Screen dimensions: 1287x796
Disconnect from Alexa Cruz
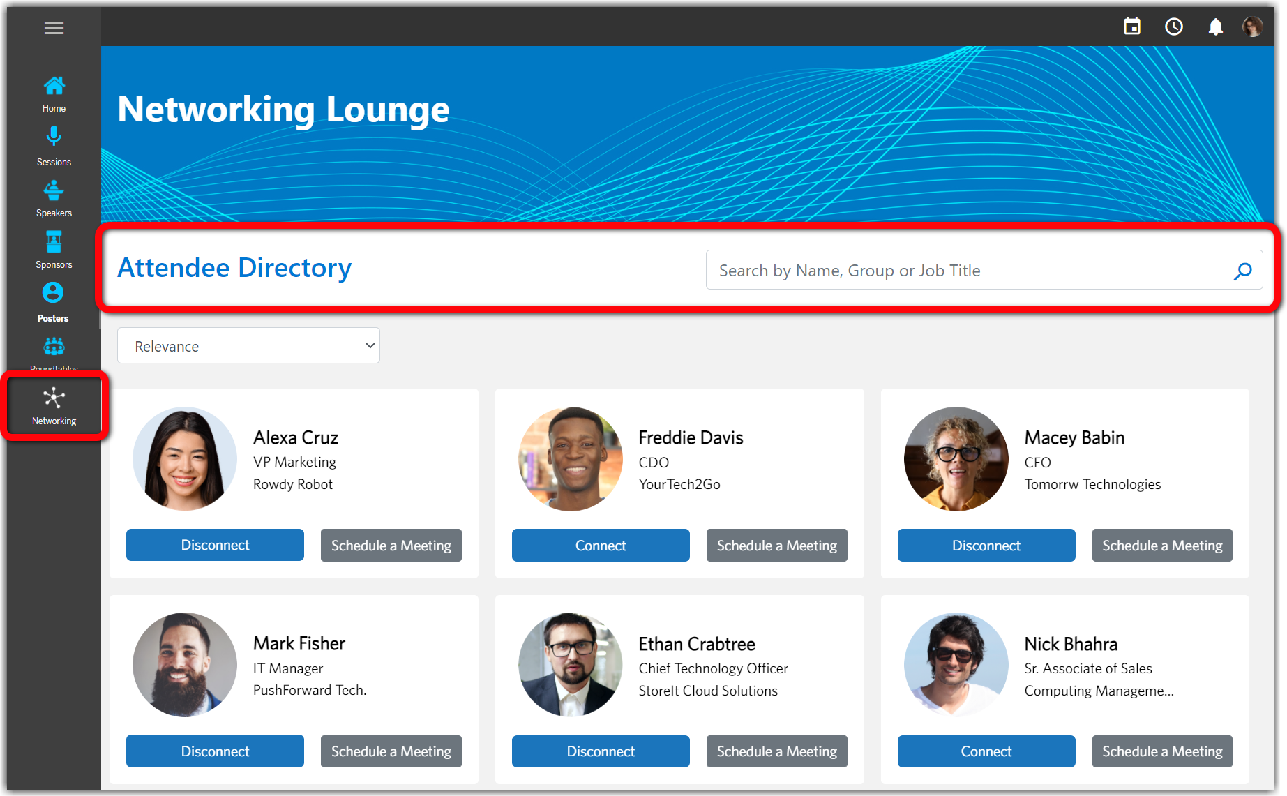tap(215, 546)
